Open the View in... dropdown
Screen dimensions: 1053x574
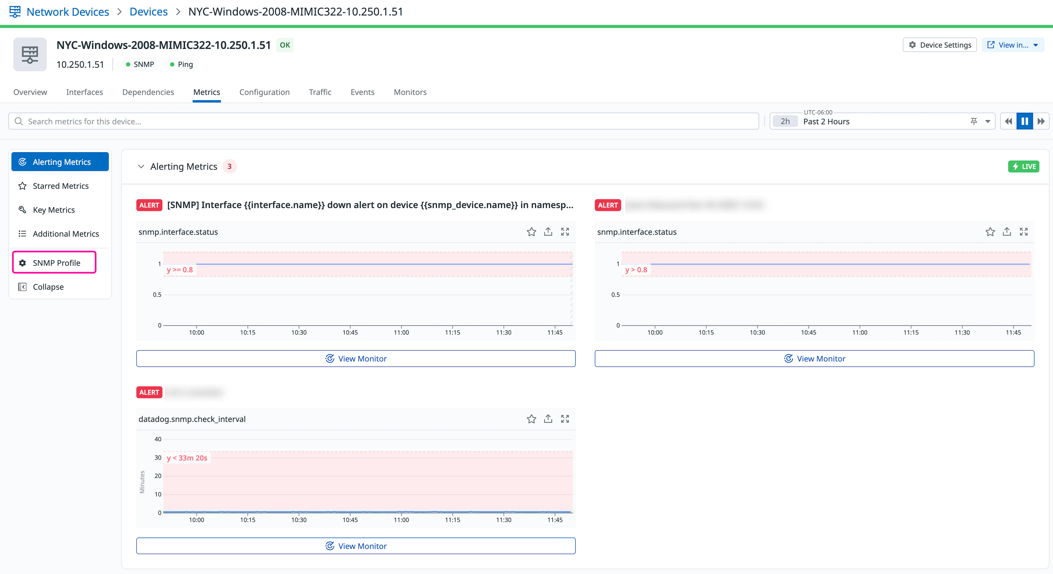click(x=1012, y=45)
